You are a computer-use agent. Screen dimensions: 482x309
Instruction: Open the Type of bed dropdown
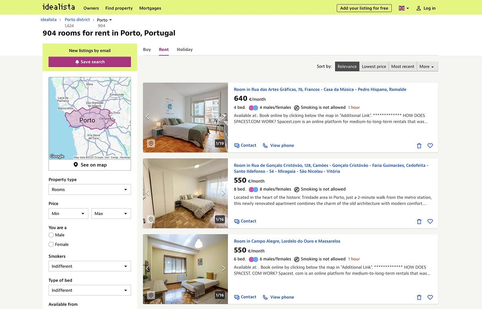tap(90, 290)
